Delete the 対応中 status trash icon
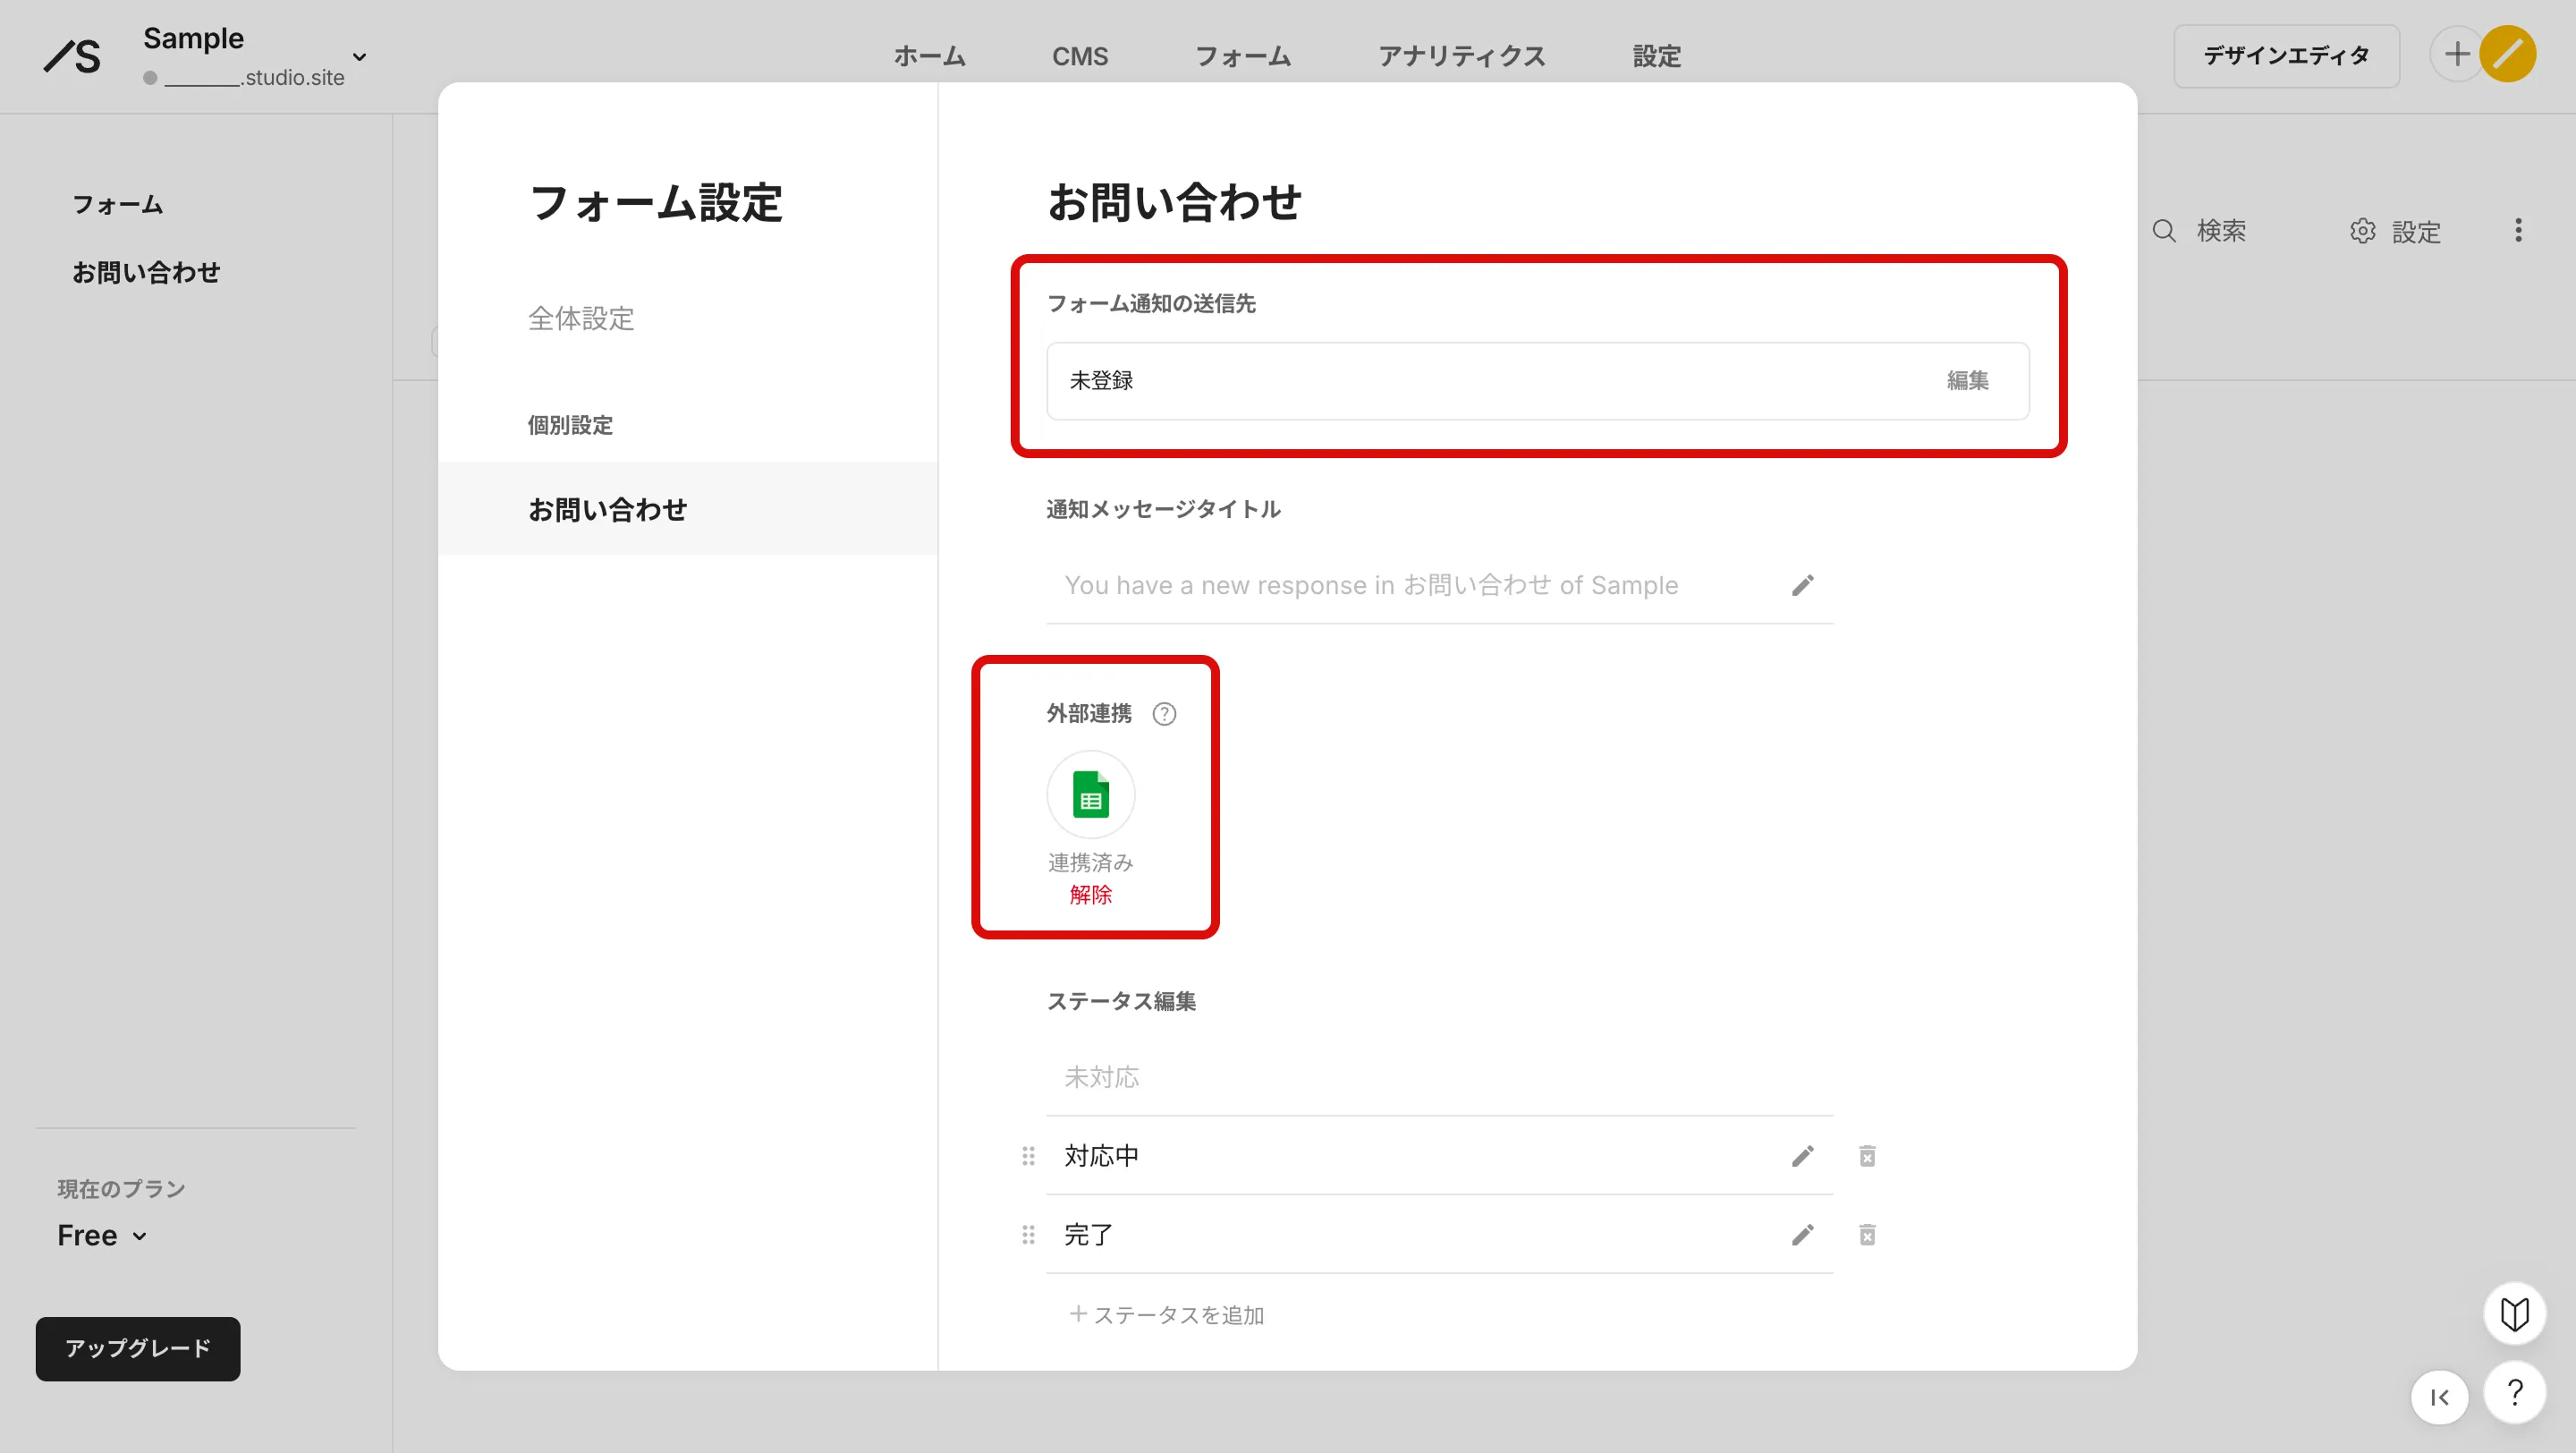Image resolution: width=2576 pixels, height=1453 pixels. point(1866,1157)
